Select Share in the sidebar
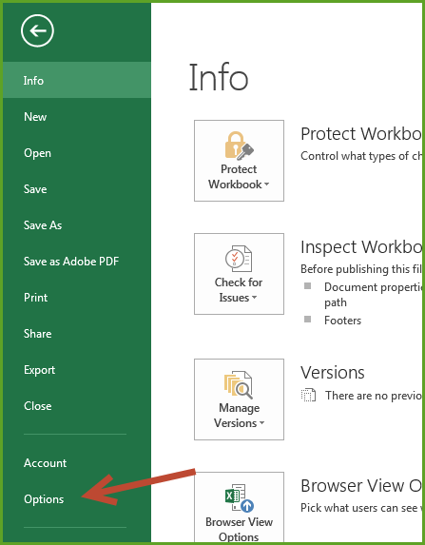This screenshot has height=545, width=425. pos(77,333)
